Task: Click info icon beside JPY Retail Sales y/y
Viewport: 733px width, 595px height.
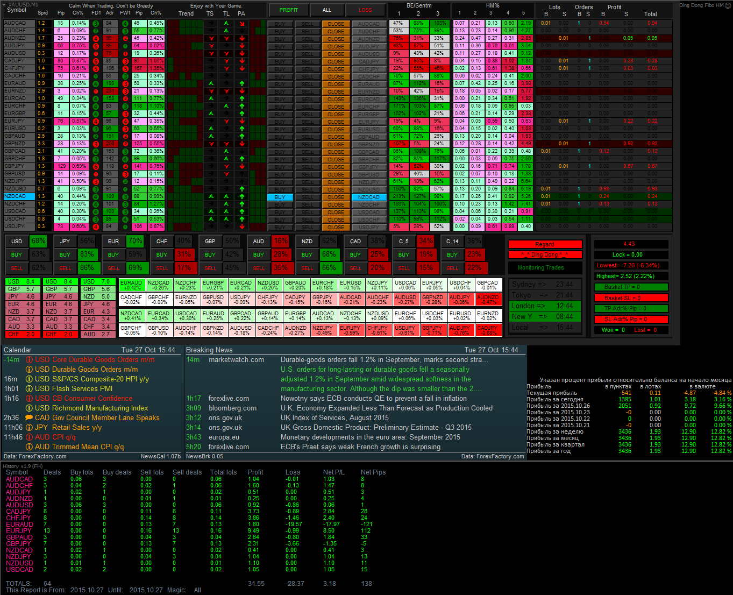Action: tap(30, 428)
